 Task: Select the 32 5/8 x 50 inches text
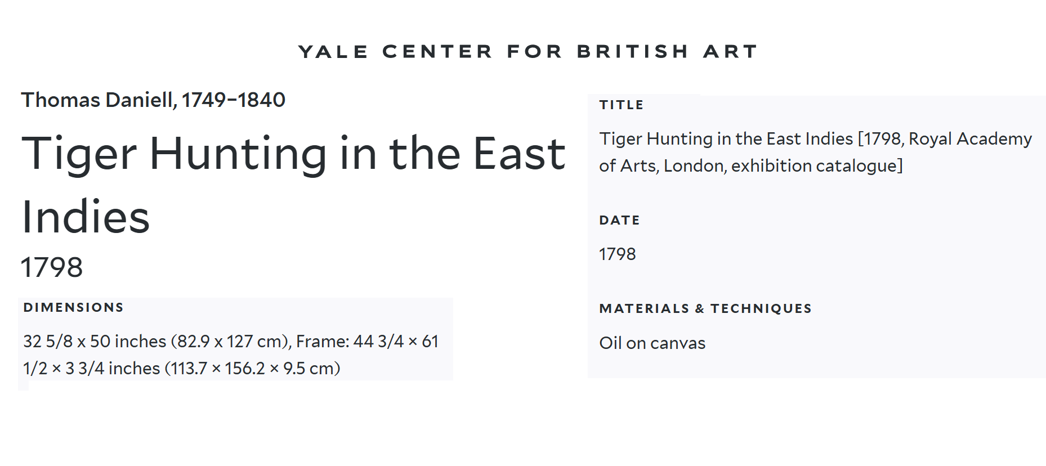point(95,342)
